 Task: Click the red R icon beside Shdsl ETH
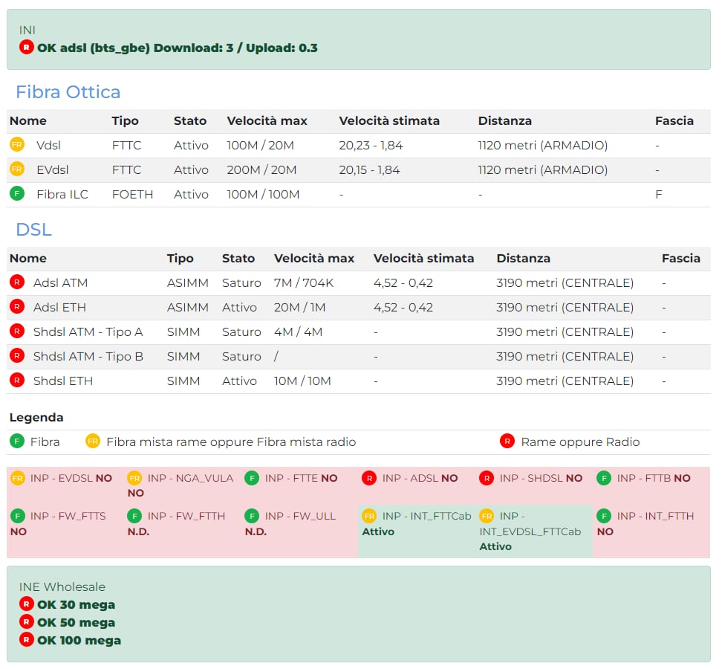click(17, 381)
